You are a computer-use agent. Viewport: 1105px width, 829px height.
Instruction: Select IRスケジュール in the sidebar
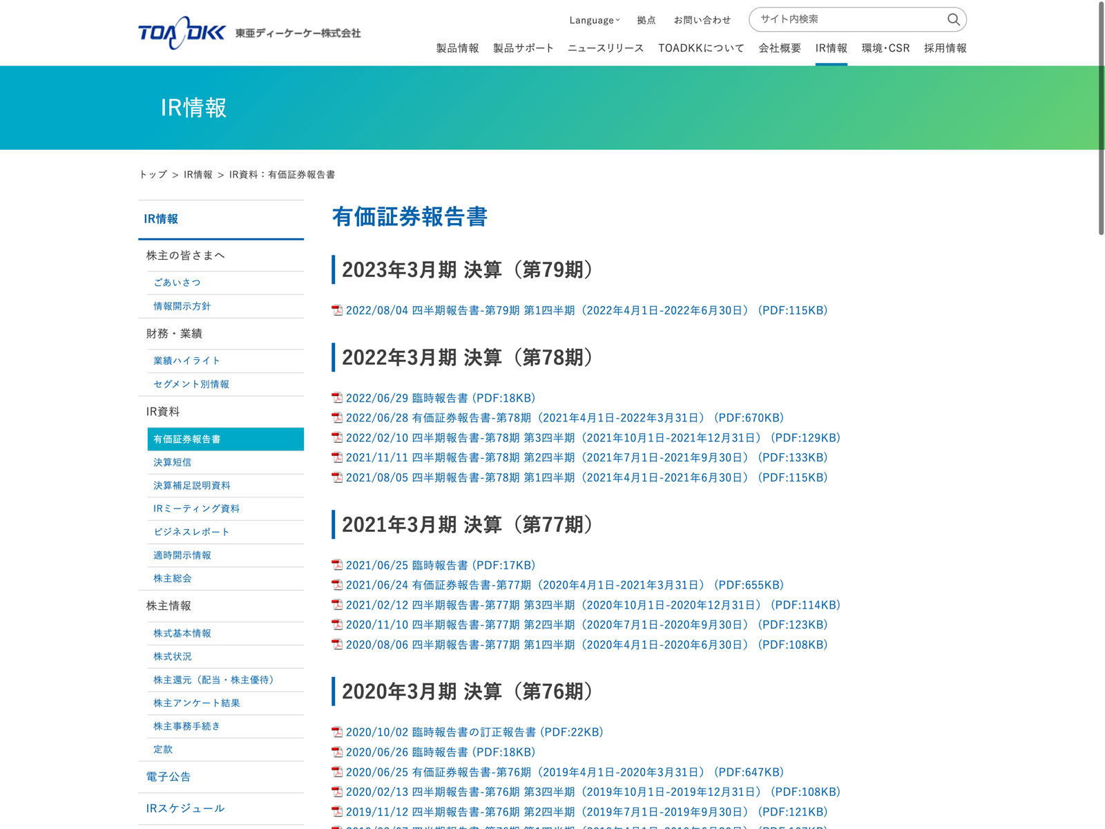(185, 808)
